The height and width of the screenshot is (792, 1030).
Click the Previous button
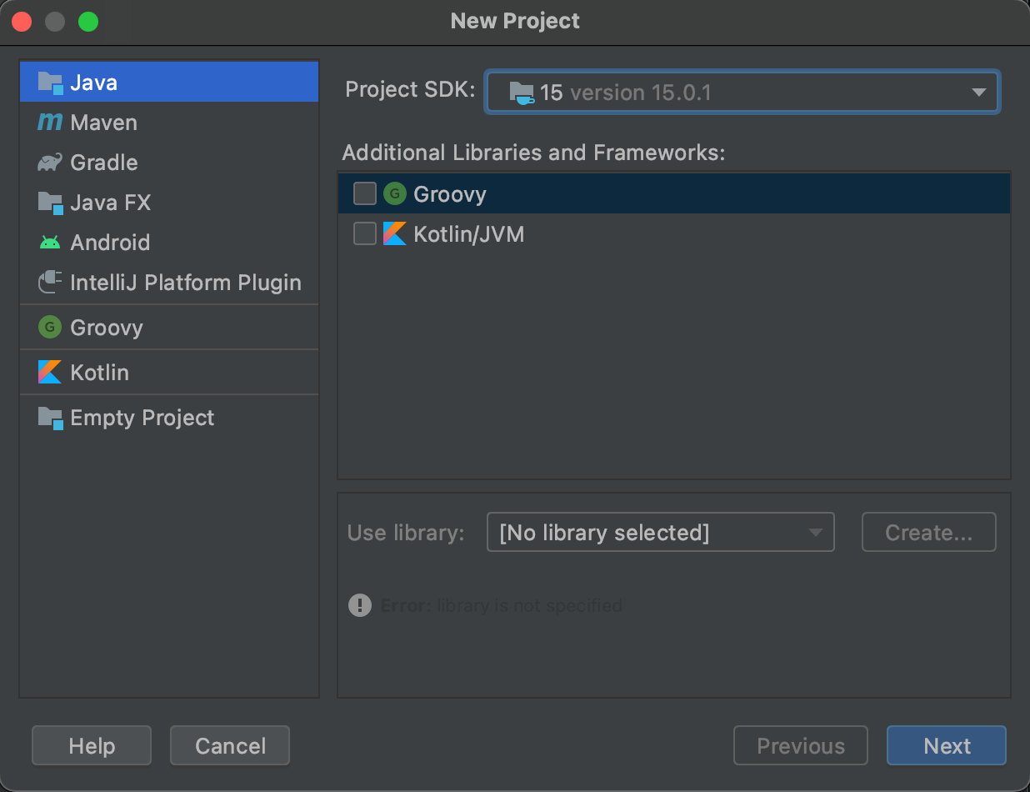[x=801, y=745]
